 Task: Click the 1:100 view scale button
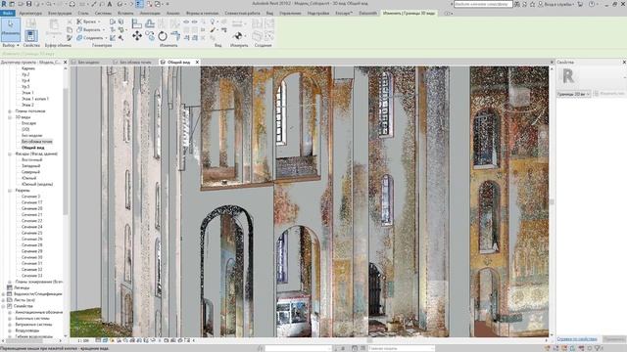[x=82, y=341]
